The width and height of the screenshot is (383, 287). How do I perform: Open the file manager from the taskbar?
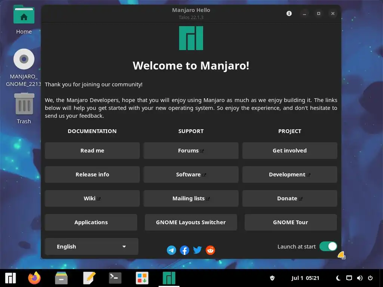(61, 278)
